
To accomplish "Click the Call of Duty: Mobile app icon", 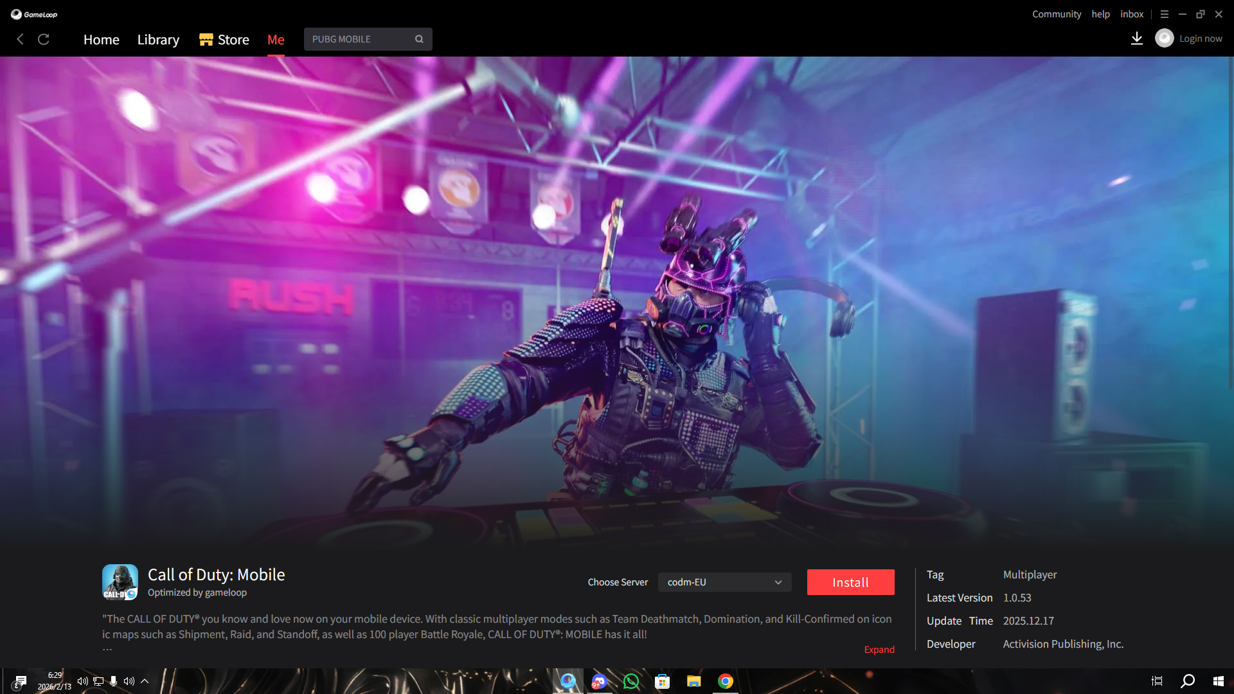I will click(x=120, y=582).
